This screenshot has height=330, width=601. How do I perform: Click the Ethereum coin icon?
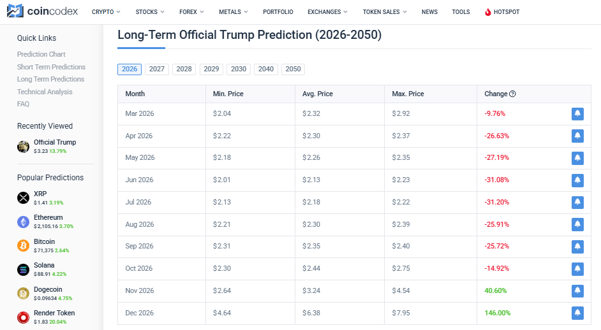coord(24,222)
